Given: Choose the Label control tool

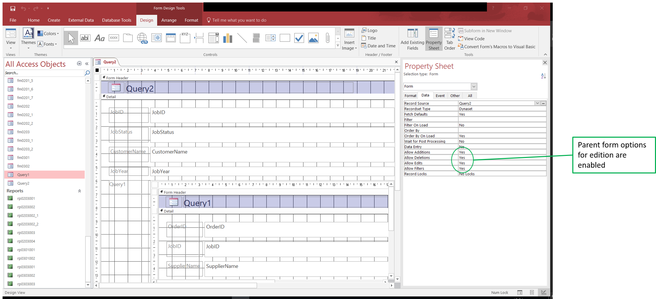Looking at the screenshot, I should pos(99,38).
